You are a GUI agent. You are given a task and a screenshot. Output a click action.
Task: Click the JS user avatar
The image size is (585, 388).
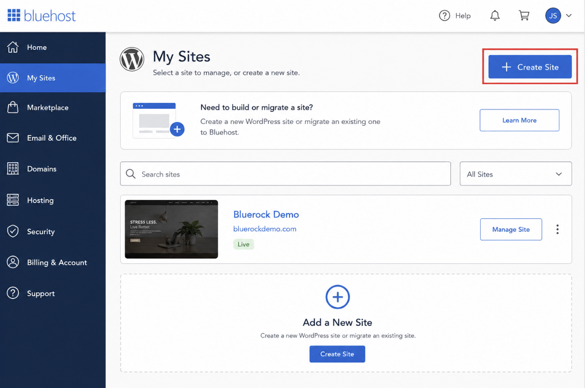pos(553,16)
